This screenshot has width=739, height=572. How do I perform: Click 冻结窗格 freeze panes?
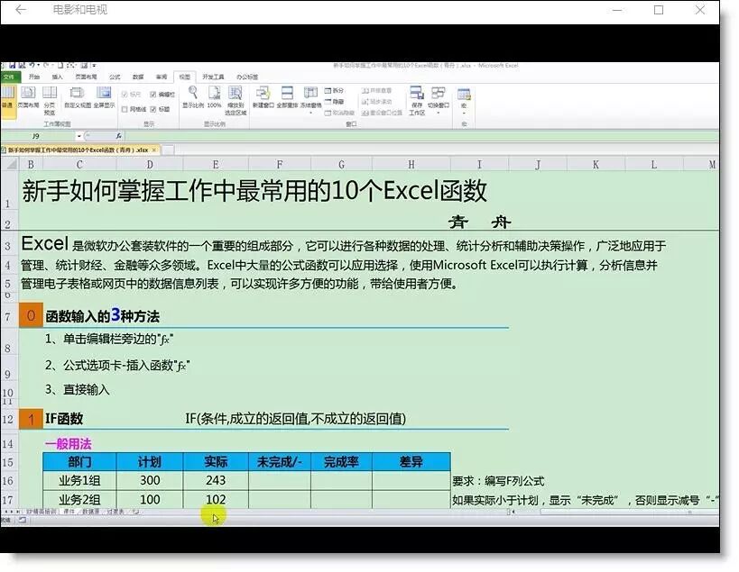click(310, 100)
